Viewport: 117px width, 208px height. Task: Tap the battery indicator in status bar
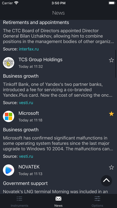(112, 3)
